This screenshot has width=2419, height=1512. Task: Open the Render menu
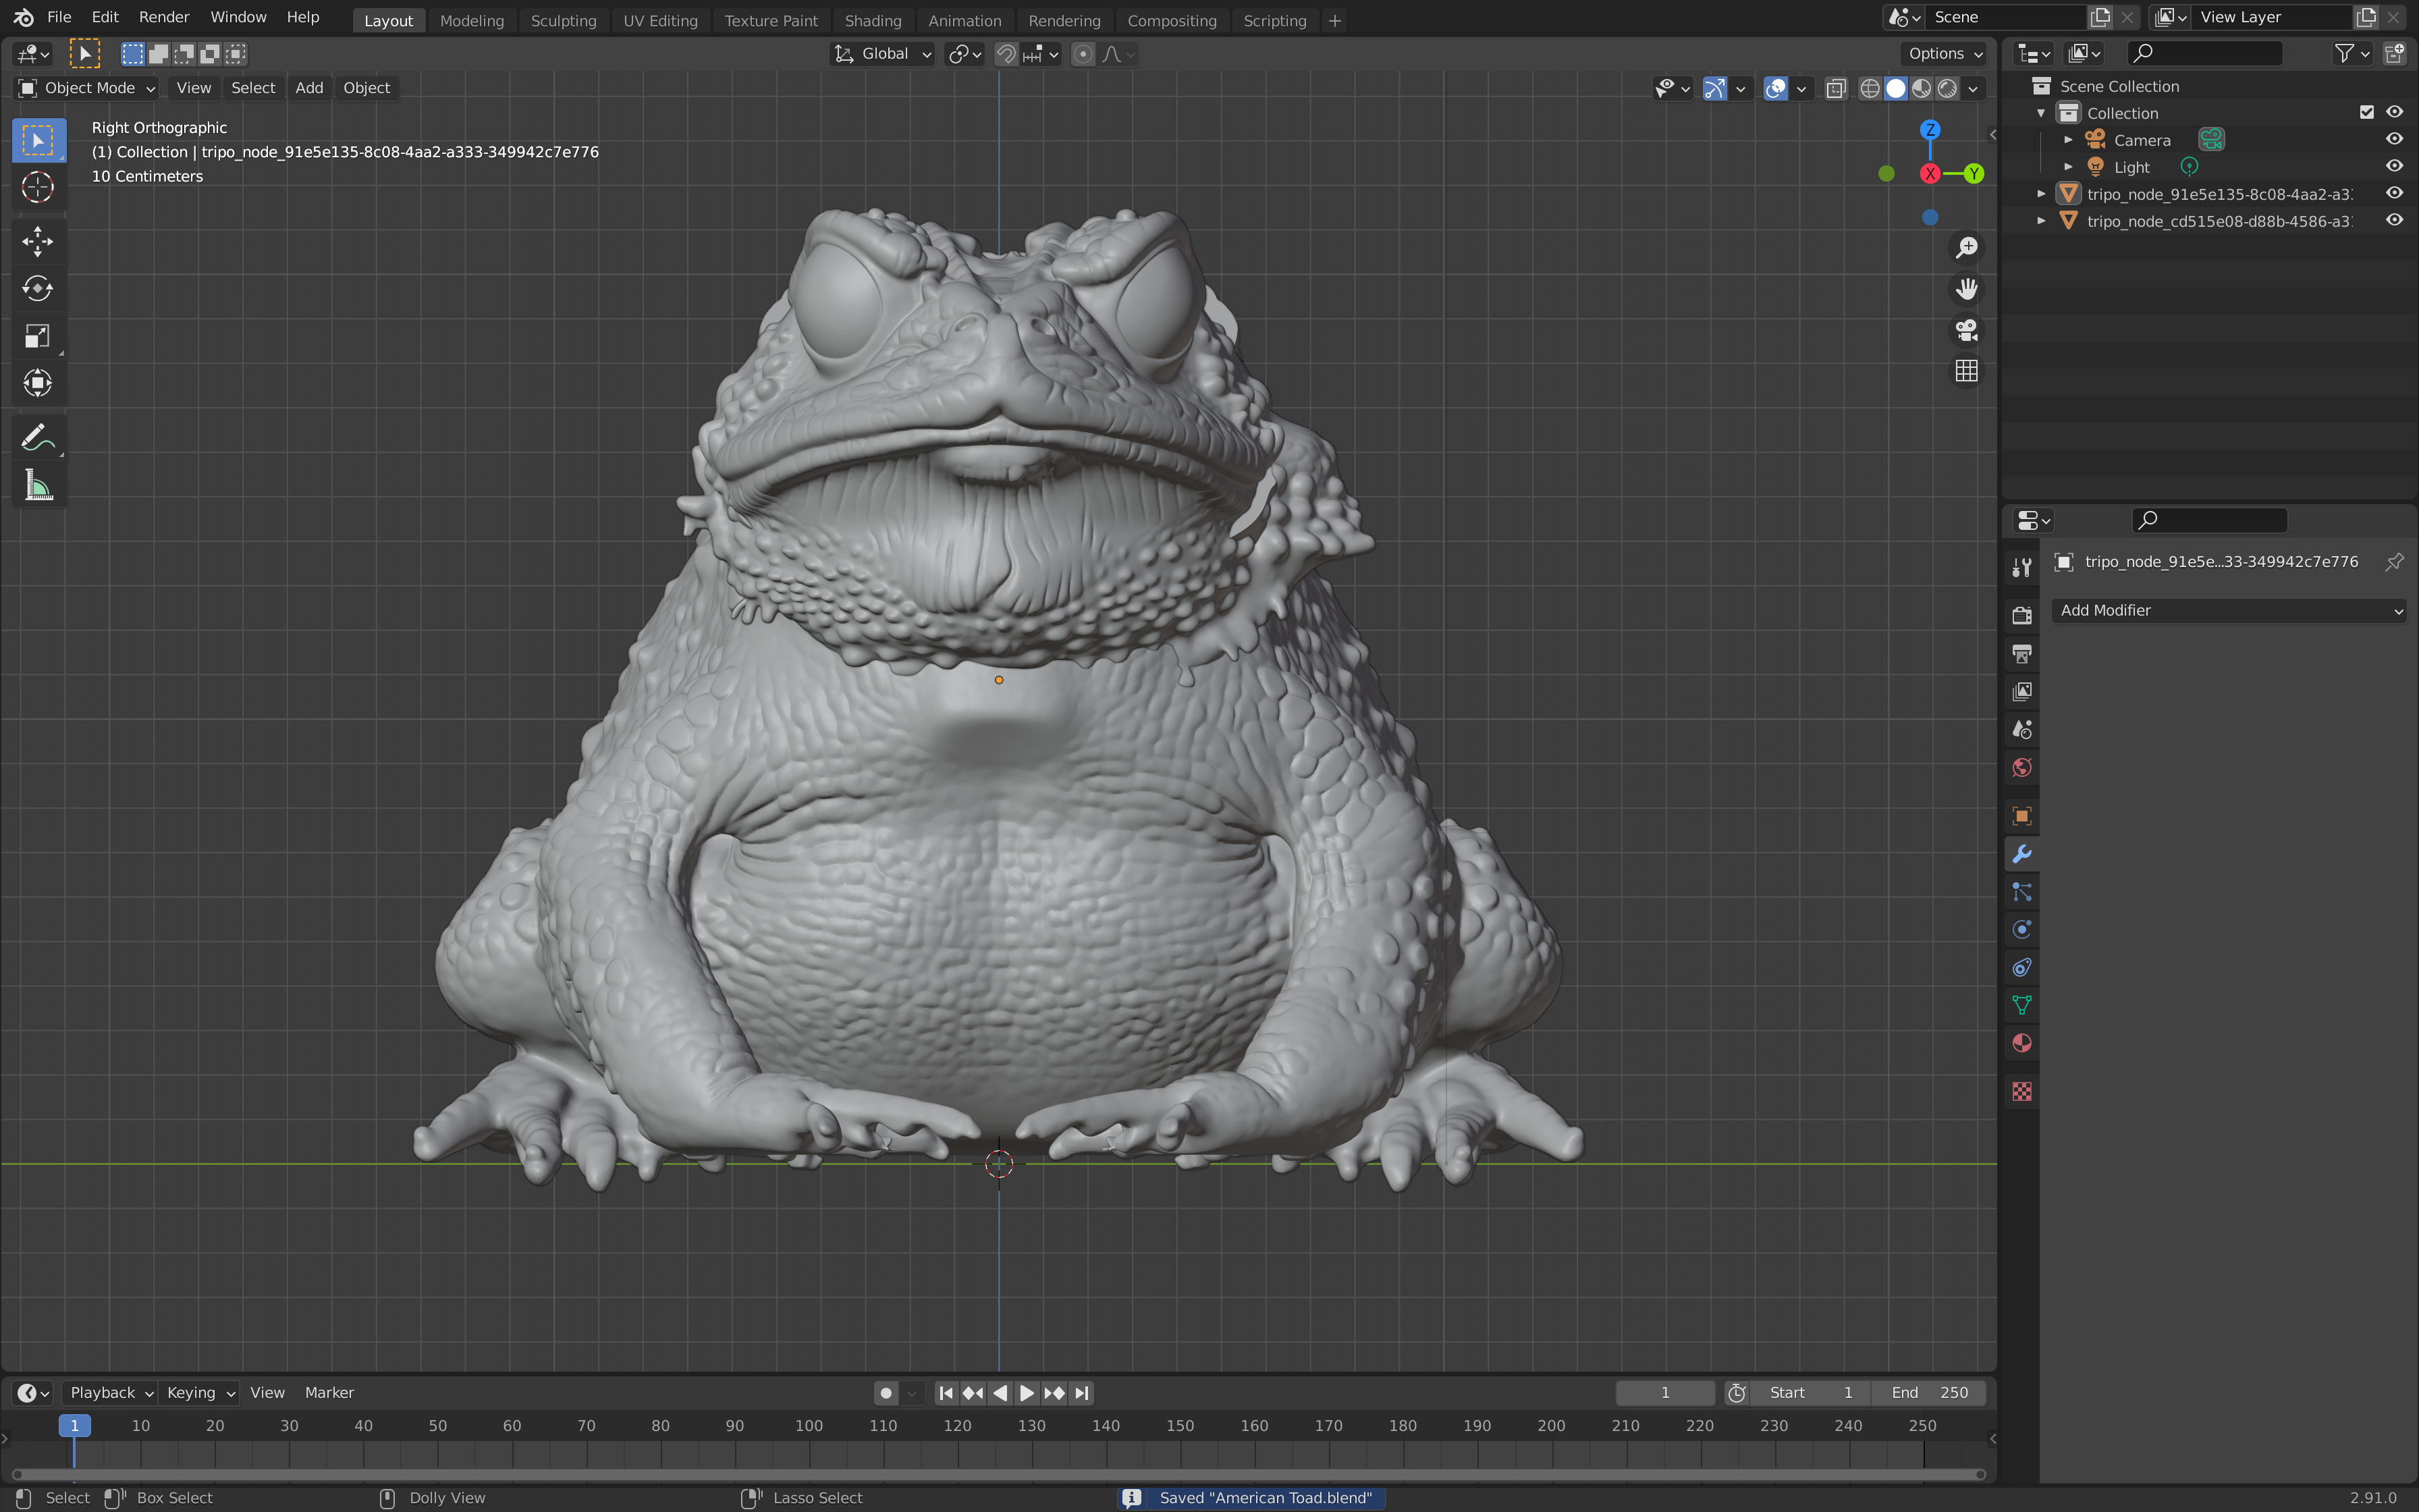(x=164, y=17)
